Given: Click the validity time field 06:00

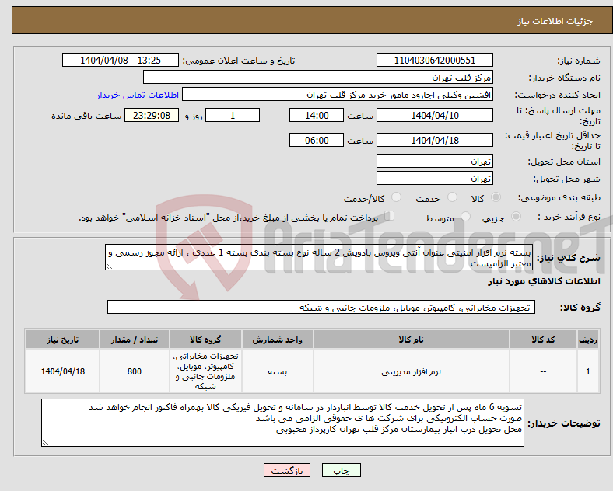Looking at the screenshot, I should pyautogui.click(x=317, y=140).
